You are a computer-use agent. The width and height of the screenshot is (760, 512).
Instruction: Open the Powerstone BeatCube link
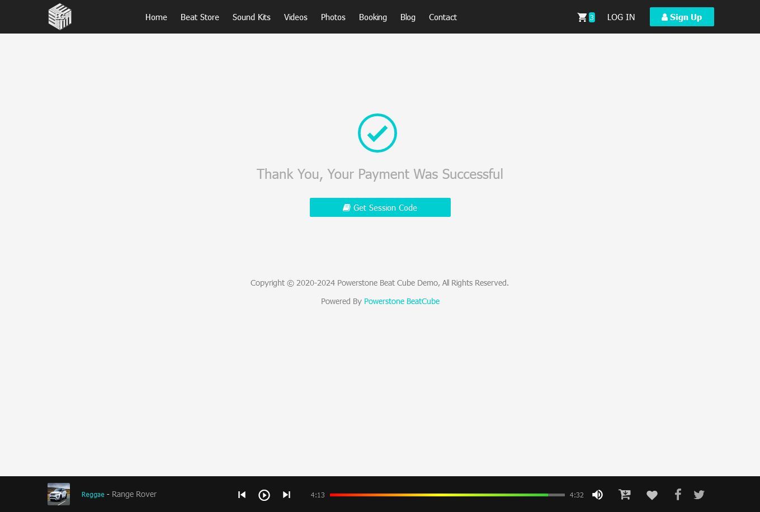click(x=402, y=301)
